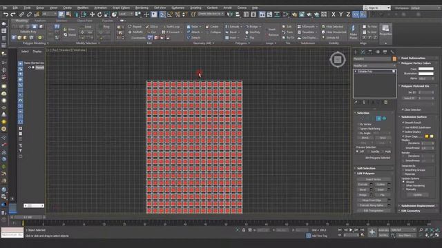Toggle the Ignore Backfacing checkbox
Screen dimensions: 442x248
point(358,129)
